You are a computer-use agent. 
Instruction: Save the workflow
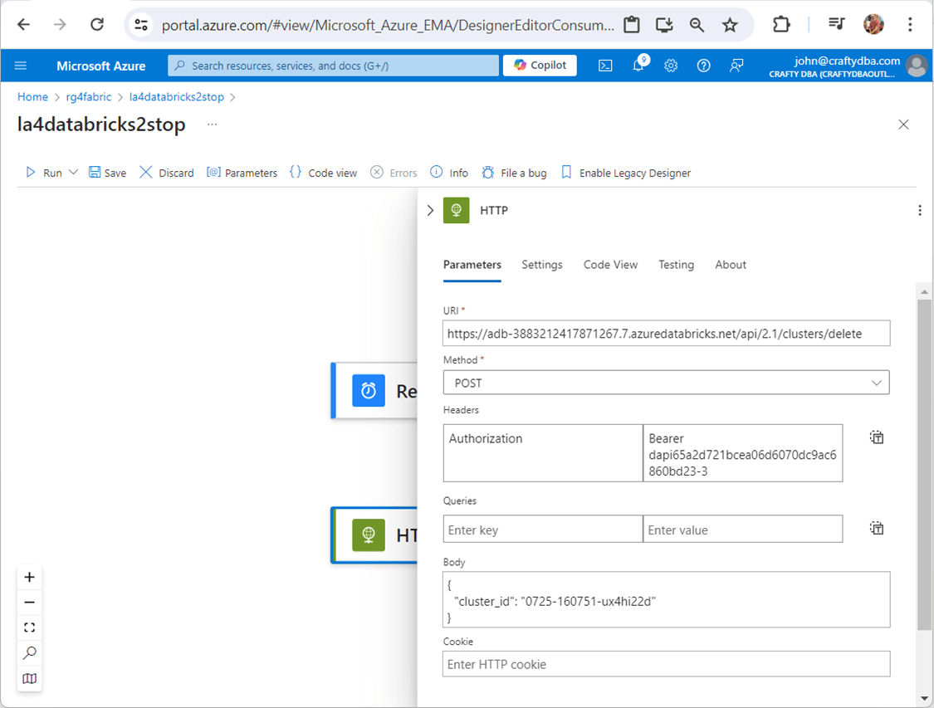pyautogui.click(x=107, y=173)
